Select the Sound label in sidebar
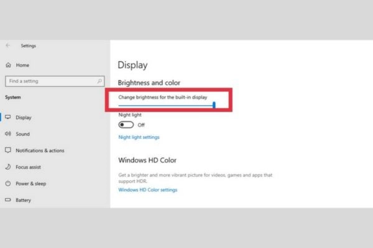373x248 pixels. point(24,134)
